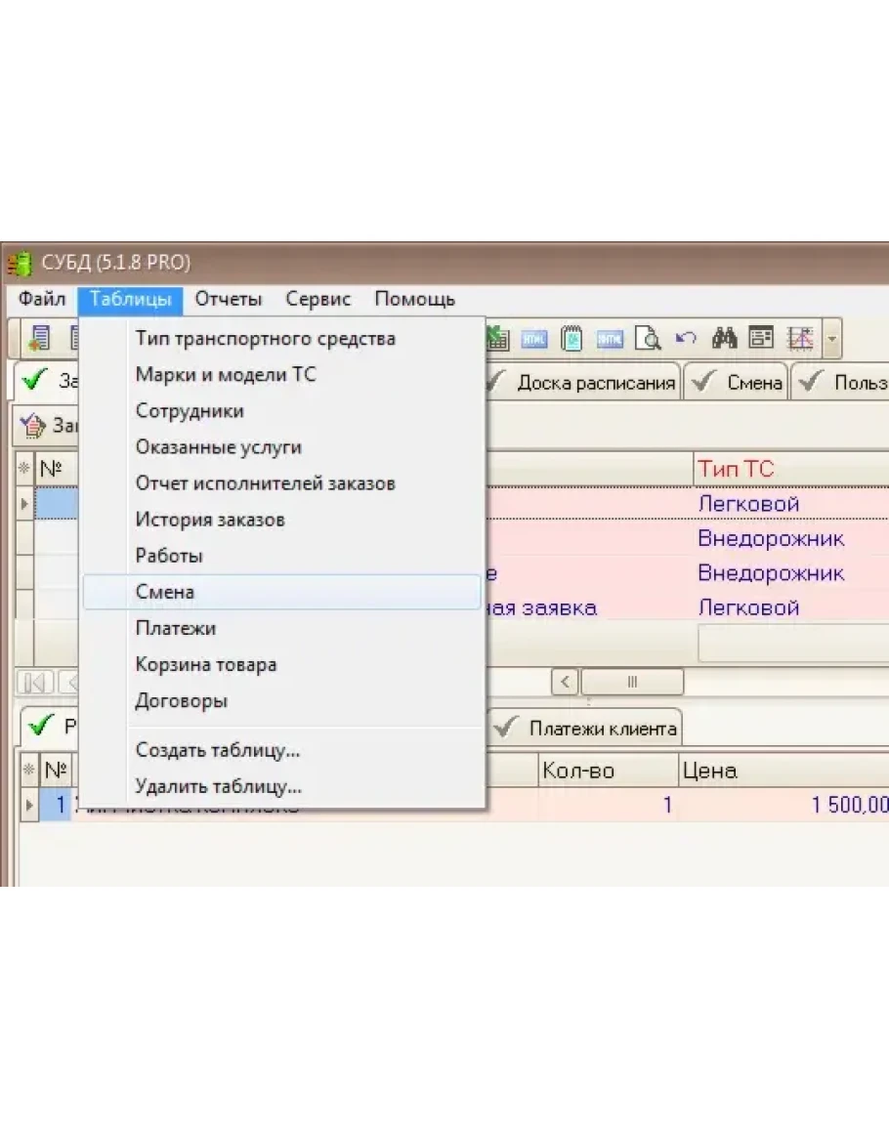Click the undo arrow toolbar icon
This screenshot has width=889, height=1128.
click(686, 339)
